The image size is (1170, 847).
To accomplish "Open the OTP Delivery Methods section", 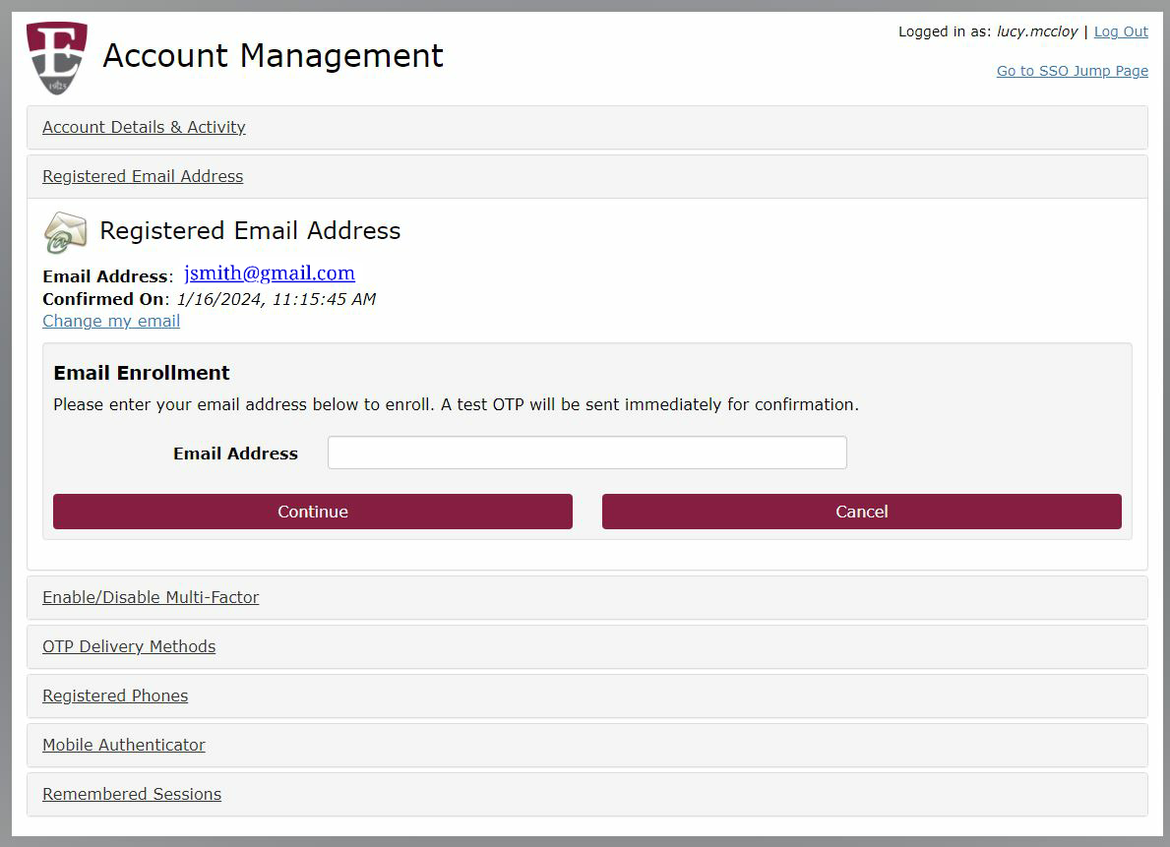I will coord(128,646).
